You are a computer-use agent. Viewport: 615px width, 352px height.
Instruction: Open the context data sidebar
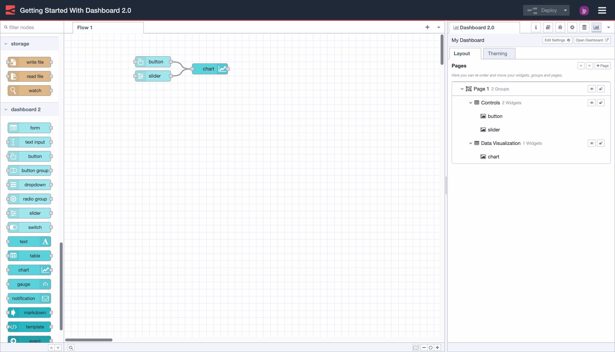584,27
